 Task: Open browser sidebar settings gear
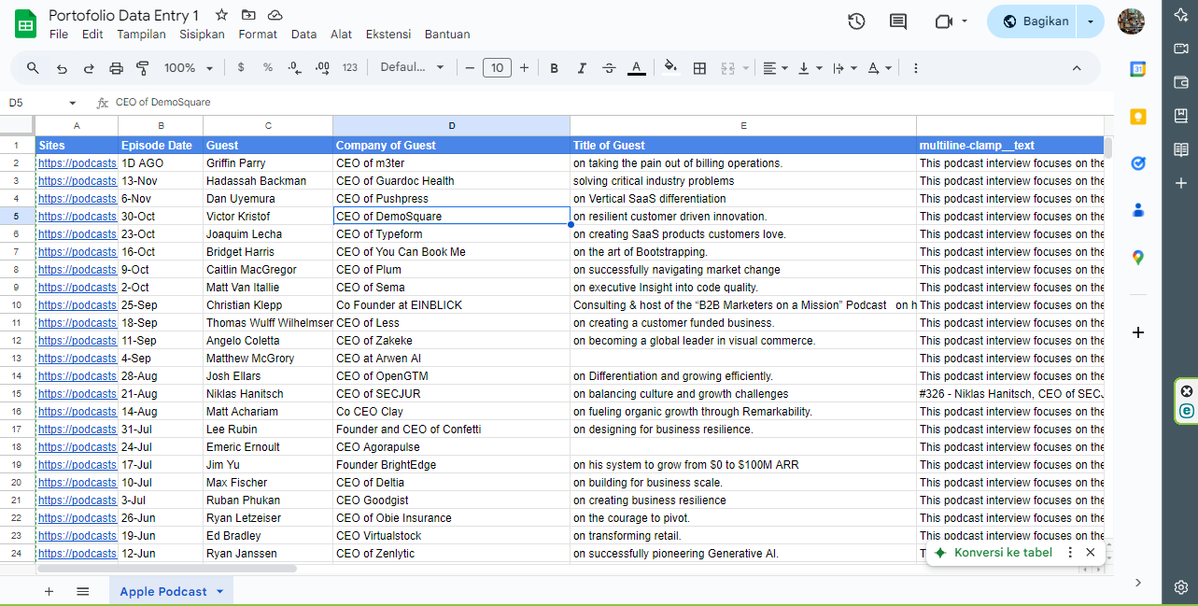tap(1181, 587)
